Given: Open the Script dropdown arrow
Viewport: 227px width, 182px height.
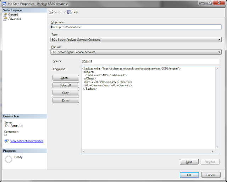Looking at the screenshot, I should [x=65, y=12].
